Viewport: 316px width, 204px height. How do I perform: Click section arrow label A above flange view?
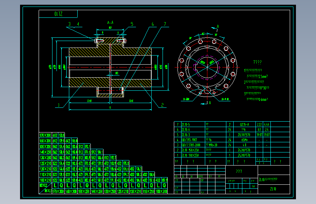(218, 26)
